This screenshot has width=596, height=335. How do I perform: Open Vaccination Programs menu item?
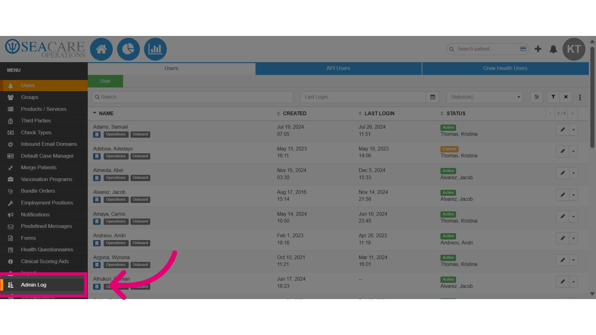(x=44, y=179)
